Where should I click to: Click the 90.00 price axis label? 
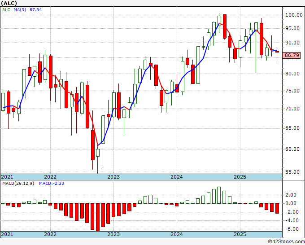(292, 43)
